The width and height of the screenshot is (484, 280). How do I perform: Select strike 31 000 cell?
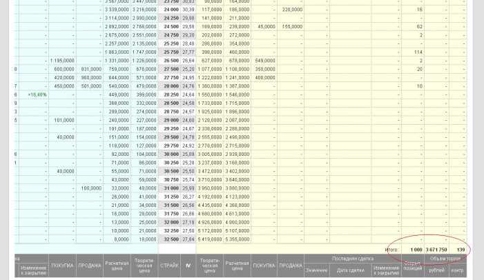click(169, 188)
